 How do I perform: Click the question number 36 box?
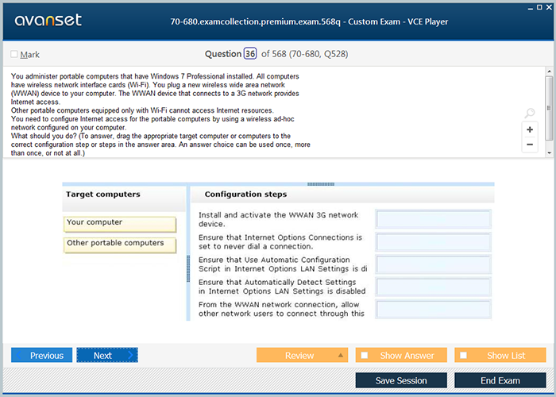[250, 54]
